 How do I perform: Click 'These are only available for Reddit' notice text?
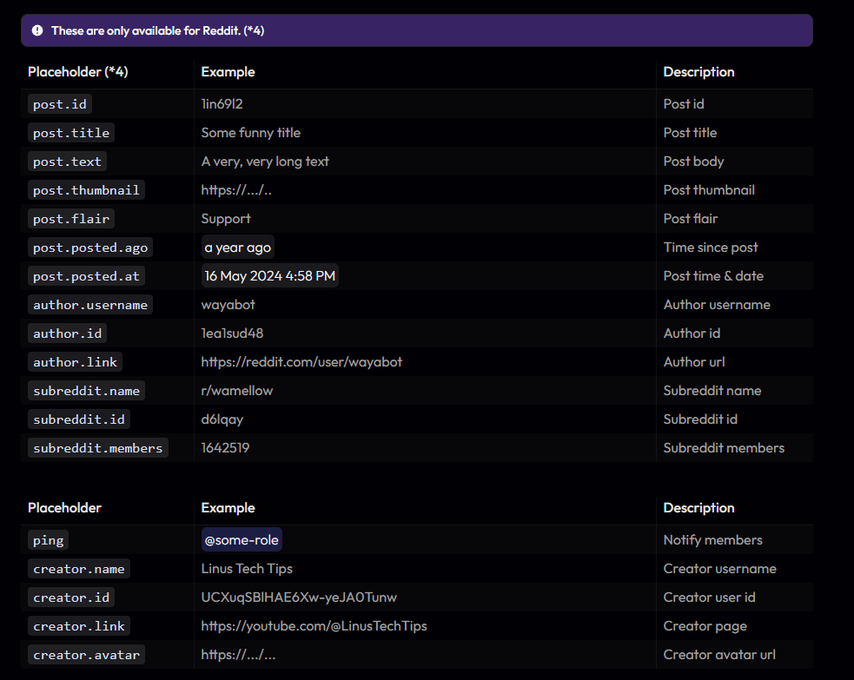[x=157, y=30]
